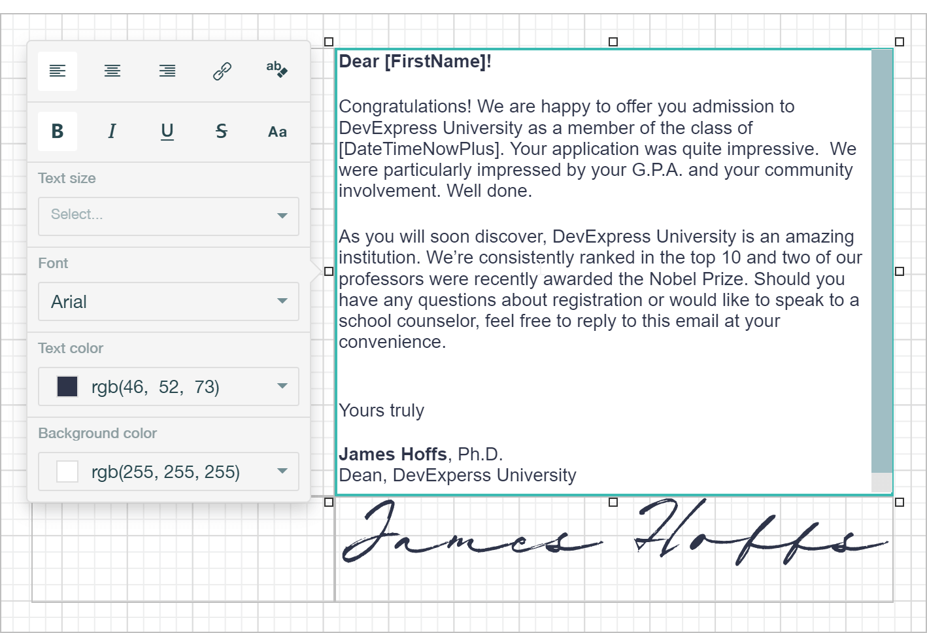Apply underline to the text

[x=167, y=131]
